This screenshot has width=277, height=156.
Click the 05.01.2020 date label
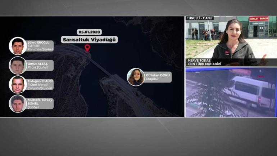coord(90,32)
